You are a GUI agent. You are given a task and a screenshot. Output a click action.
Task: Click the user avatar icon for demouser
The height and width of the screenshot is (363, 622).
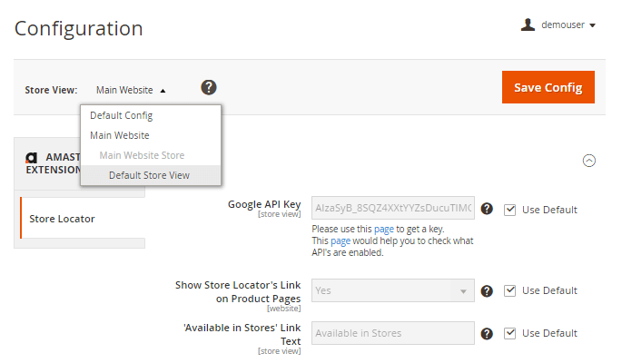click(x=528, y=25)
